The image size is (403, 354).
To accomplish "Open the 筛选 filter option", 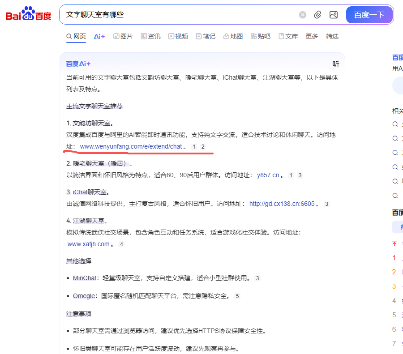I will point(332,36).
